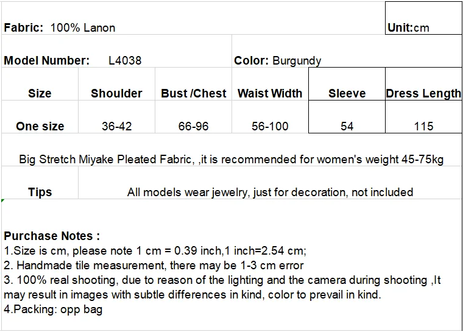Select the jewelry not included note cell

point(270,183)
